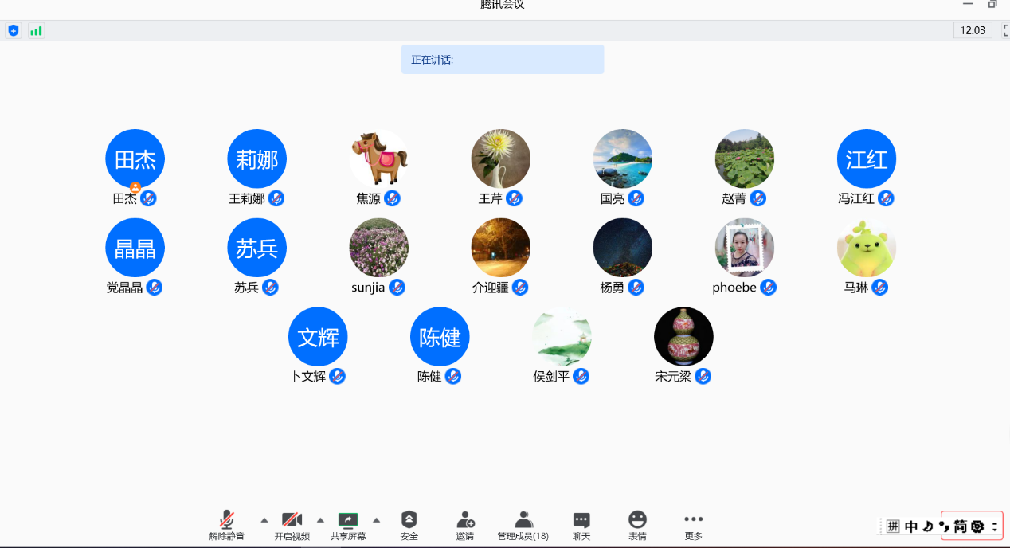Screen dimensions: 1010x548
Task: Click the horse avatar of 焦源
Action: coord(378,159)
